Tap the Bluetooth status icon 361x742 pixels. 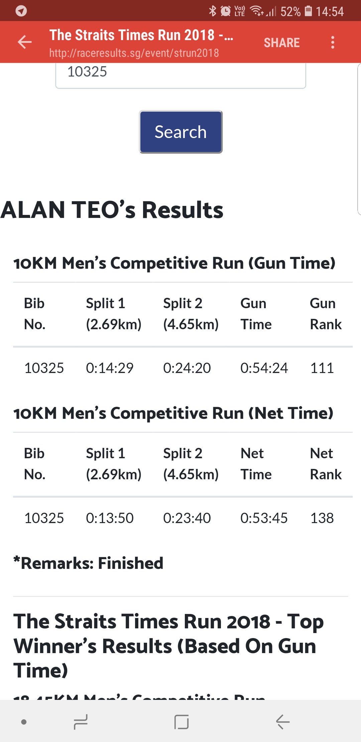[x=212, y=11]
